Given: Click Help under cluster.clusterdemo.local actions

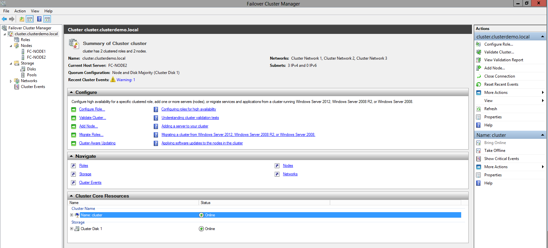Looking at the screenshot, I should (x=488, y=125).
